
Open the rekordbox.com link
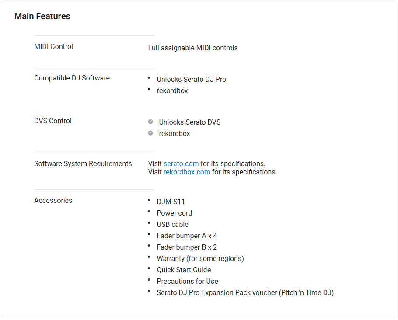coord(187,172)
